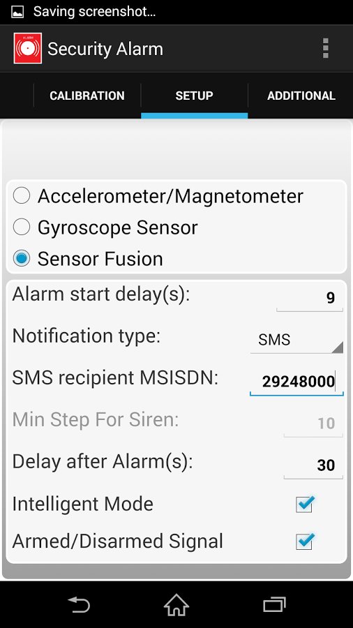Edit the Delay after Alarm field
The width and height of the screenshot is (353, 628).
point(313,465)
